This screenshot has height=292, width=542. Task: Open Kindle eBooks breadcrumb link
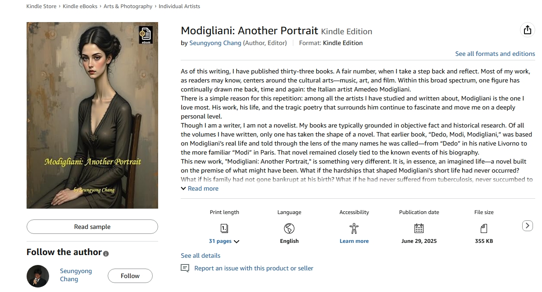(79, 6)
